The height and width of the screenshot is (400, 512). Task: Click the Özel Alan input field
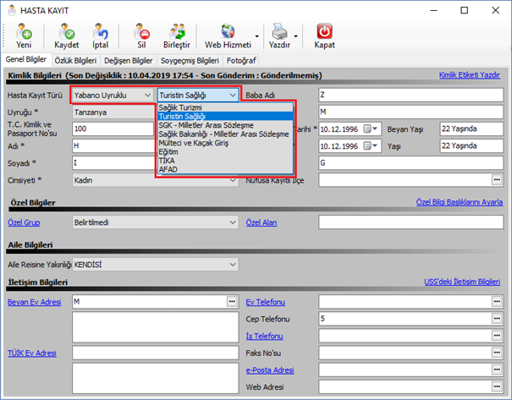[x=410, y=222]
